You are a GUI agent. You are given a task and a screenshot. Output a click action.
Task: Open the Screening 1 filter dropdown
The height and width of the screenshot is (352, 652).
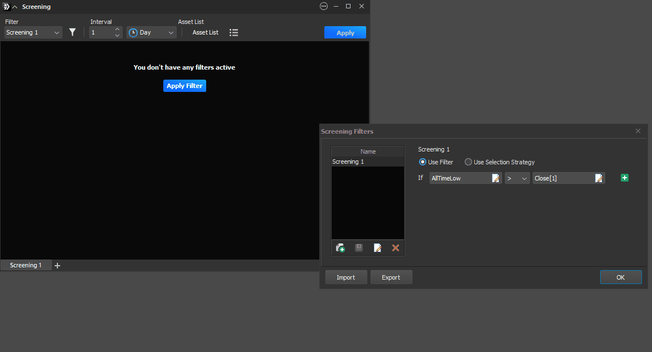(33, 33)
